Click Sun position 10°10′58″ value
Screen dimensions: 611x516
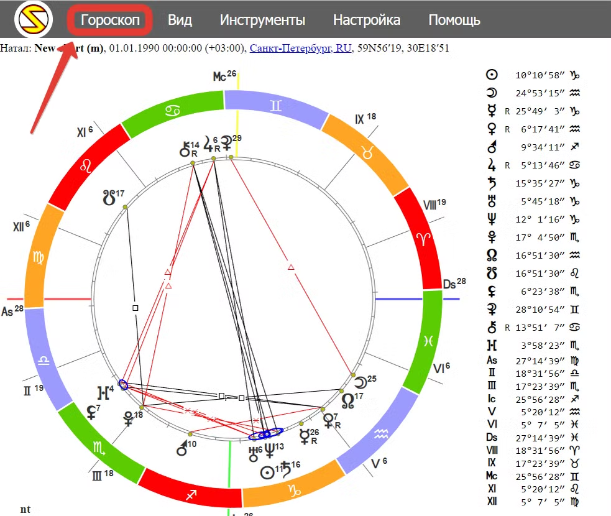pos(540,75)
